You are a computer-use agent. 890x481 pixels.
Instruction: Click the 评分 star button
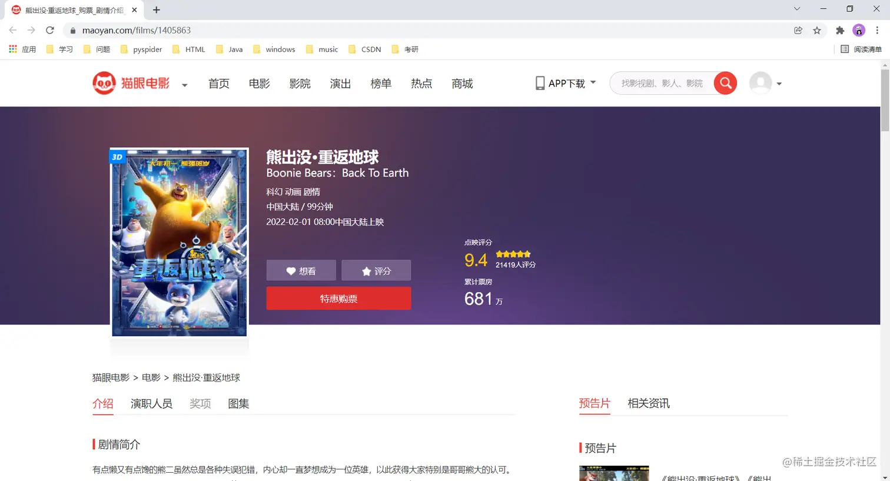[376, 271]
